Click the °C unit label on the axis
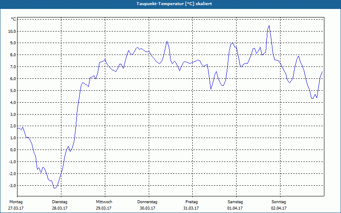This screenshot has height=213, width=341. click(x=13, y=19)
